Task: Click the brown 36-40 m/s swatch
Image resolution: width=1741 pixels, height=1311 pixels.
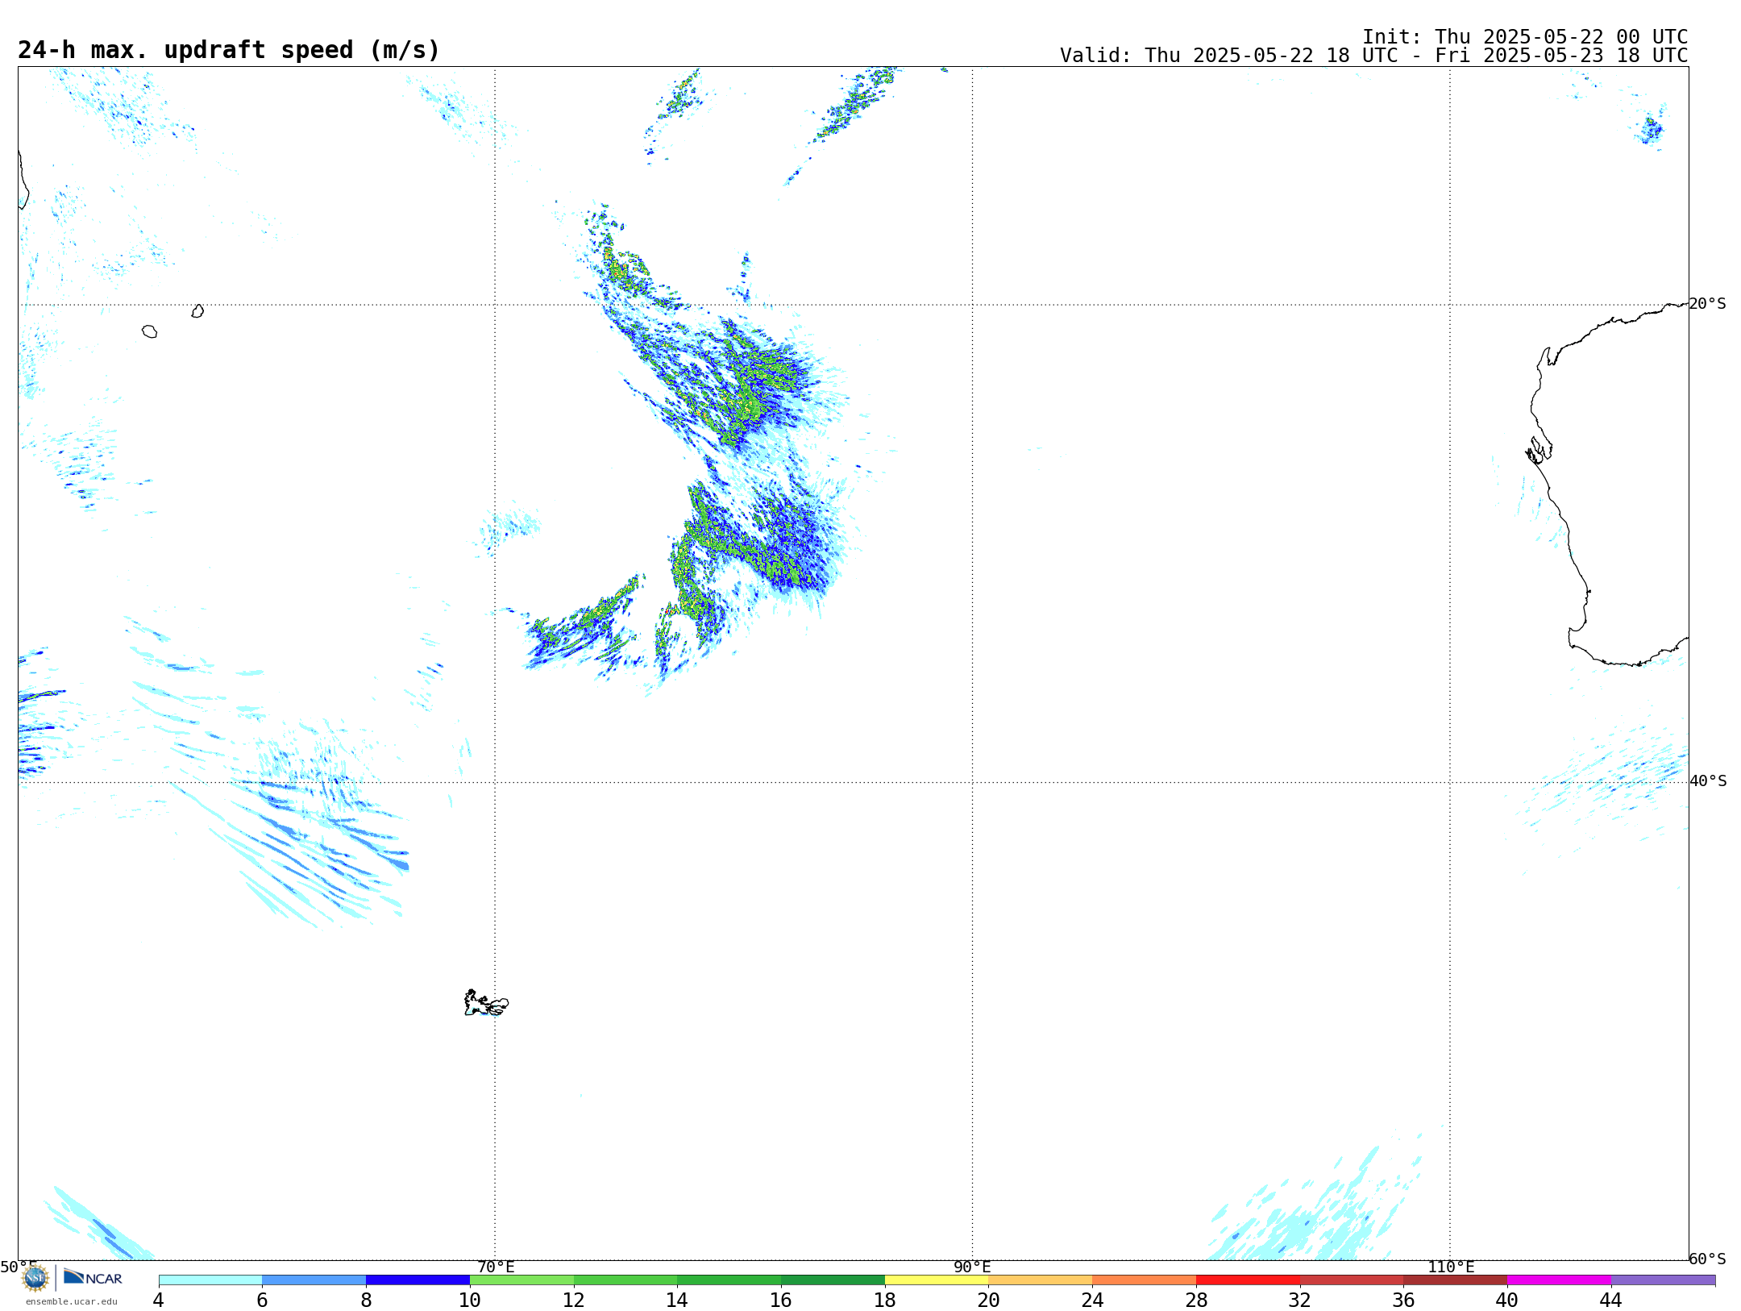Action: coord(1456,1280)
